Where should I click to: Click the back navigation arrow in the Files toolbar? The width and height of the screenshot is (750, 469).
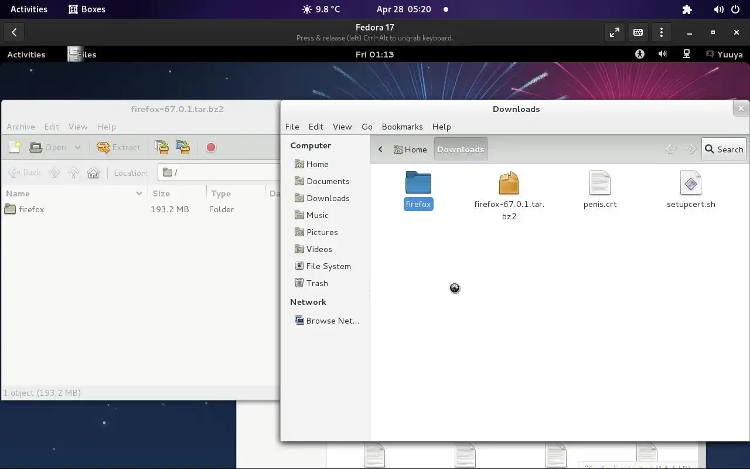tap(671, 149)
